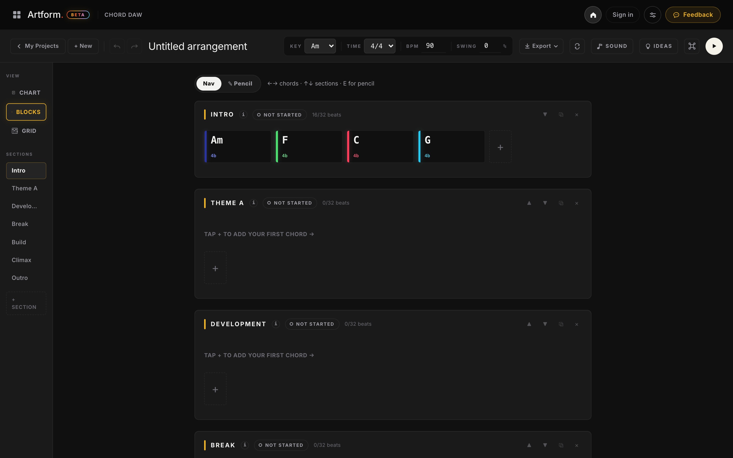Move Development section down
This screenshot has height=458, width=733.
[x=545, y=324]
